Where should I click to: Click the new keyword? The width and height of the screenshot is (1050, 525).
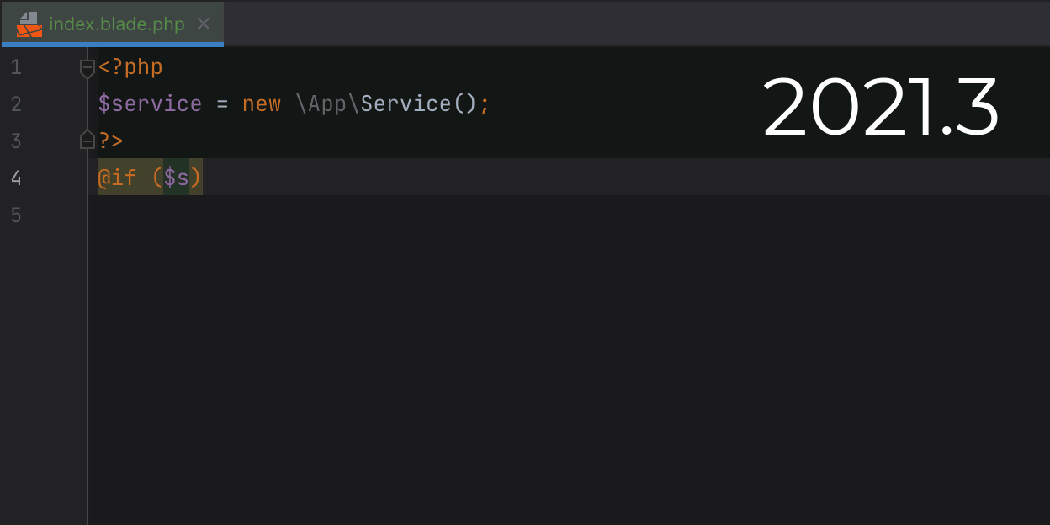tap(262, 103)
